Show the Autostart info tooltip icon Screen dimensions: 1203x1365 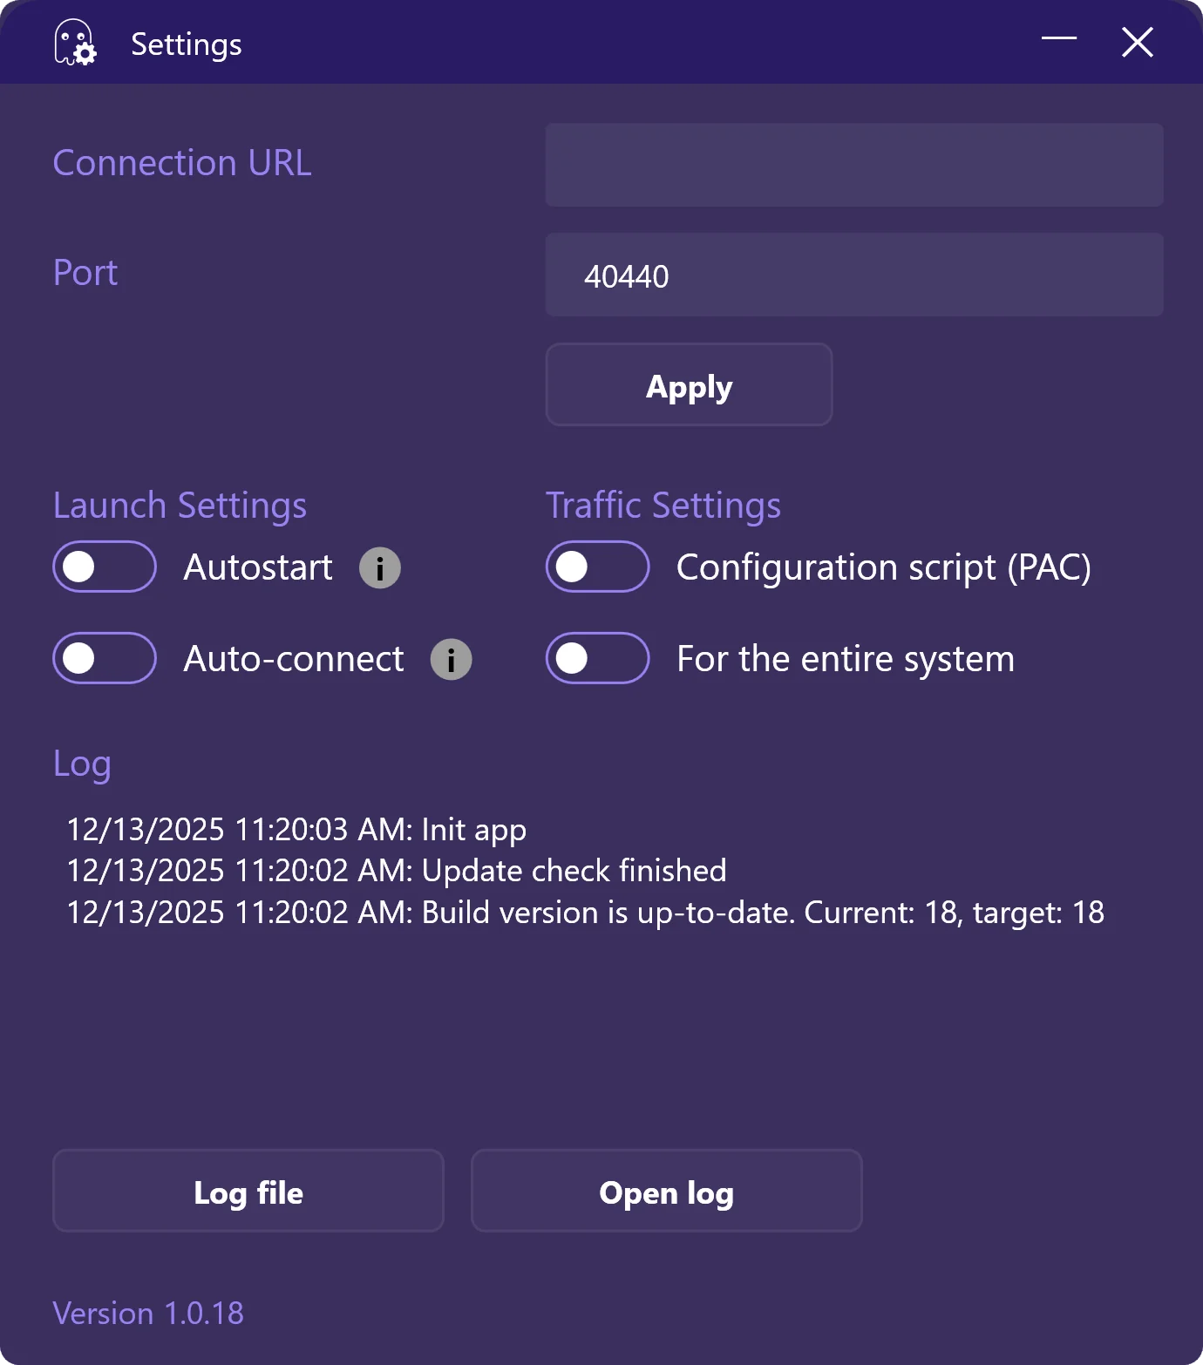pyautogui.click(x=380, y=568)
